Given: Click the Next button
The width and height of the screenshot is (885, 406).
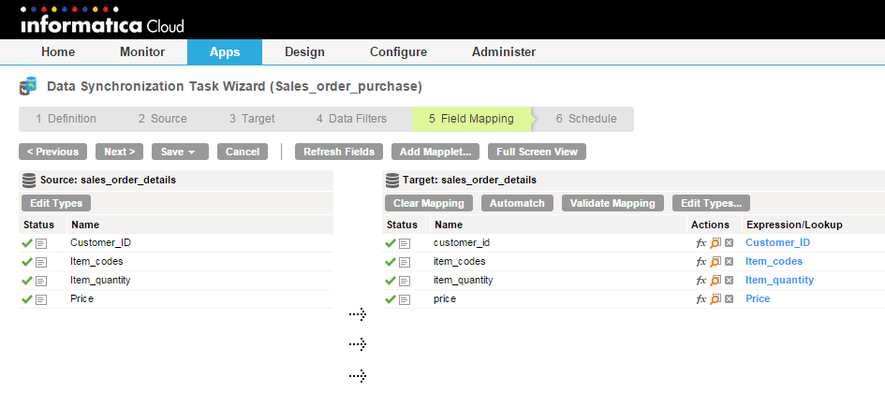Looking at the screenshot, I should [120, 152].
